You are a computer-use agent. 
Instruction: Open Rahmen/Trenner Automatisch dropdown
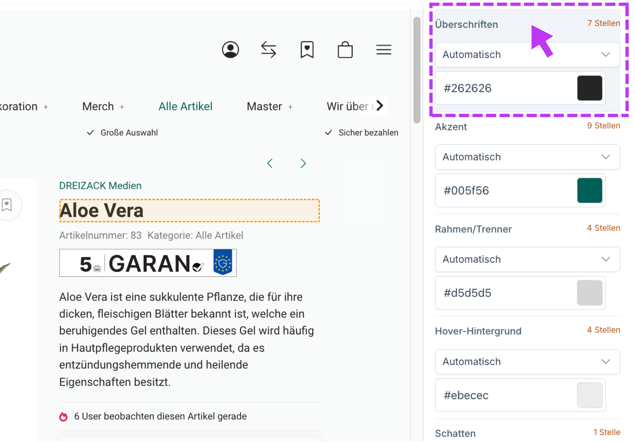(x=527, y=259)
